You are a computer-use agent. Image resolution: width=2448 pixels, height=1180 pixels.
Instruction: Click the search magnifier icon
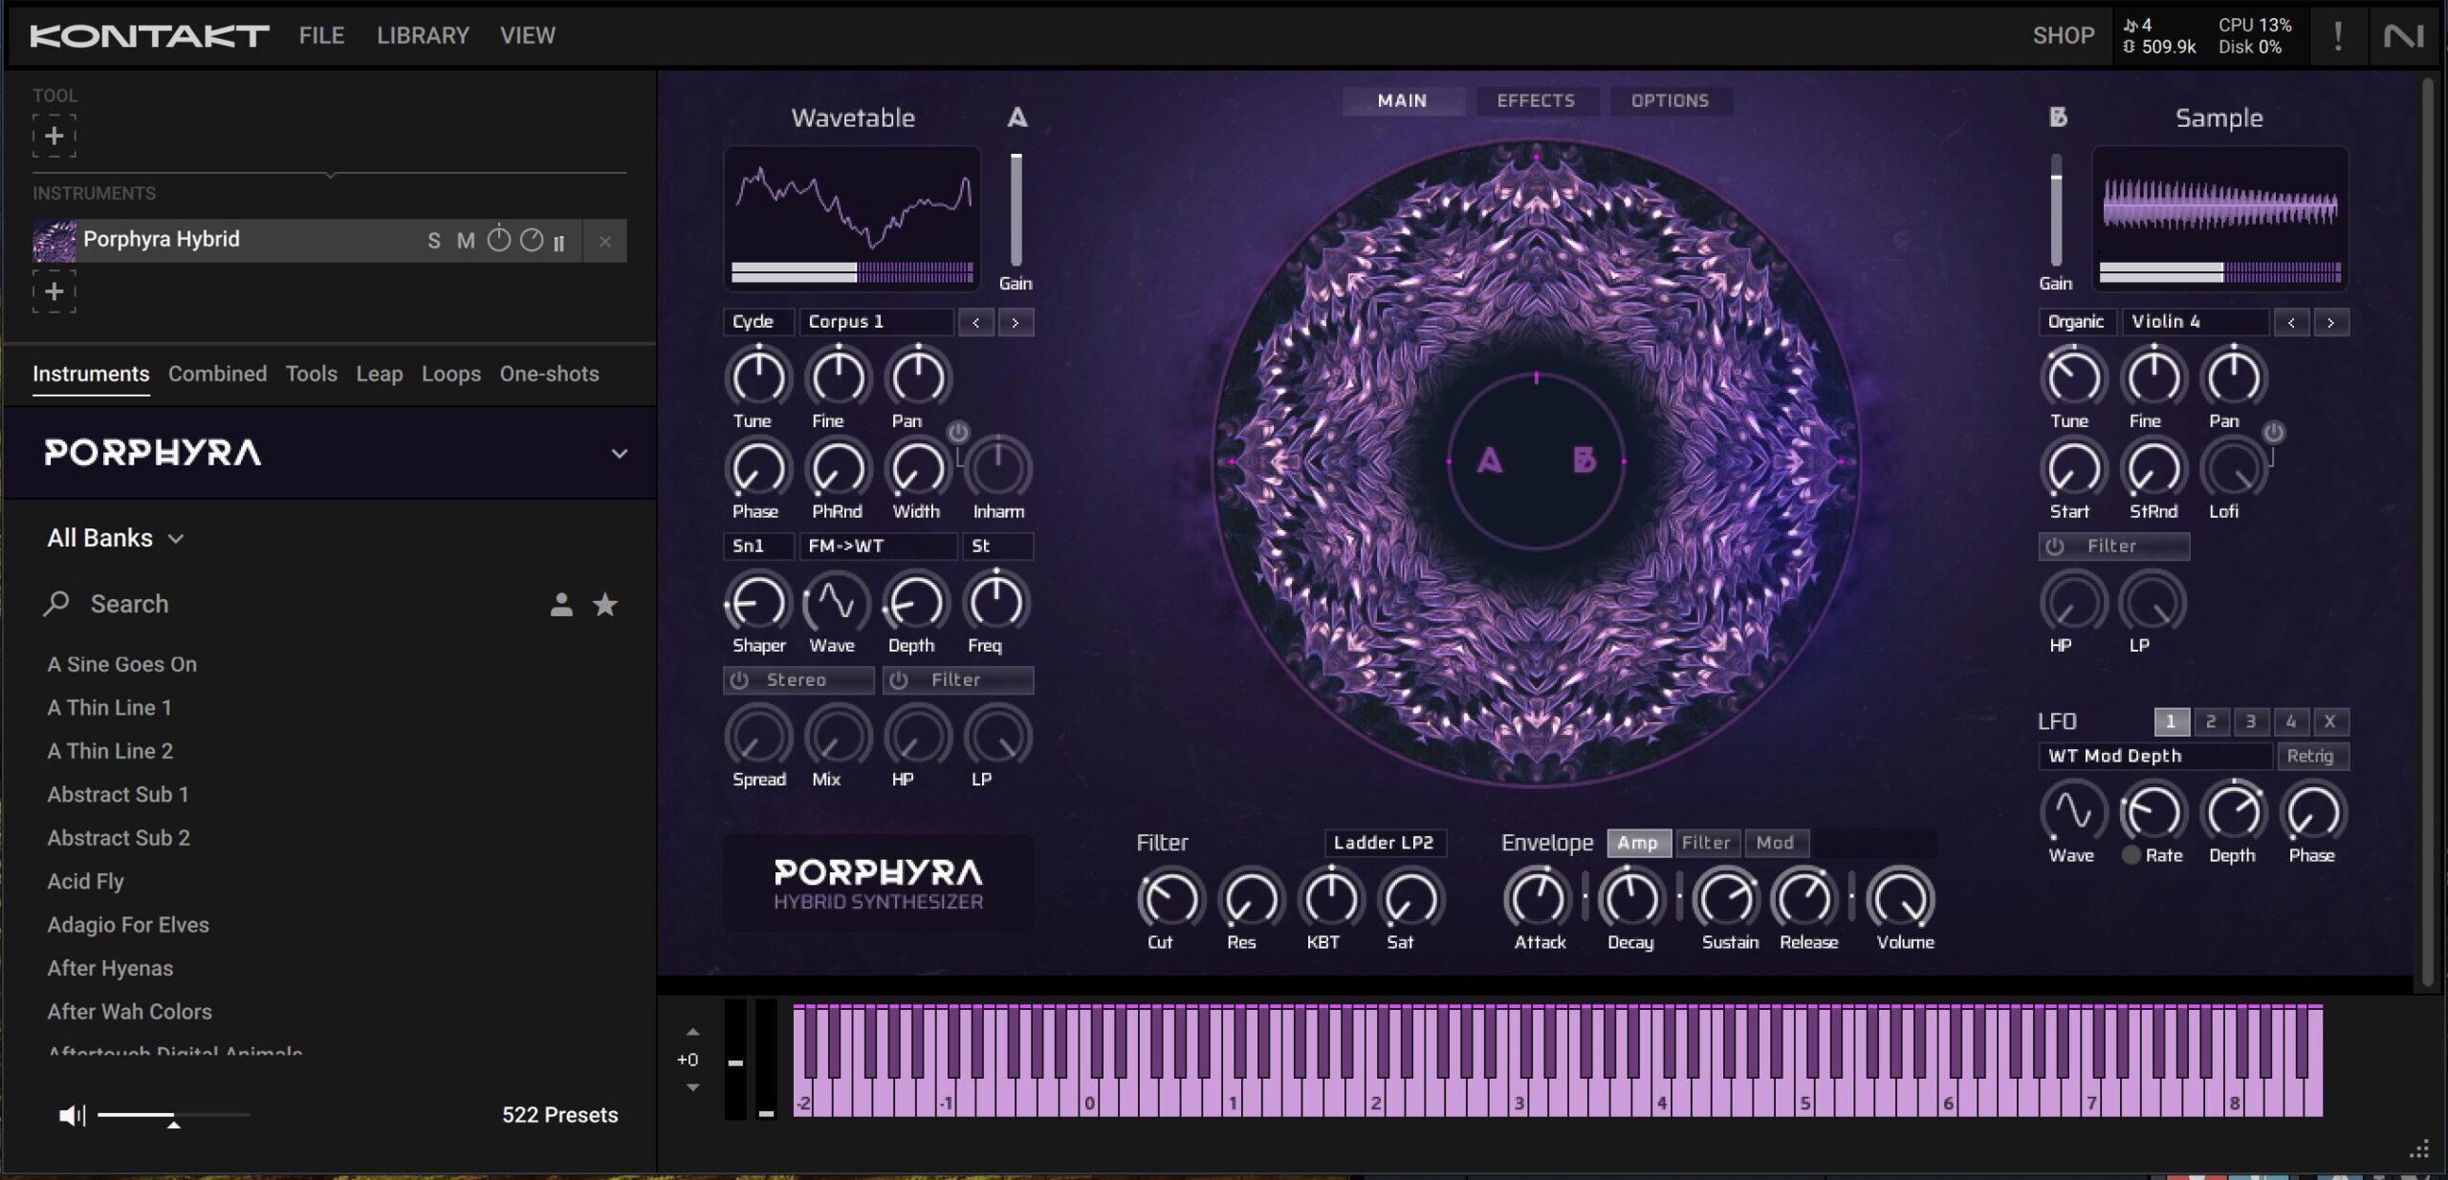click(56, 603)
